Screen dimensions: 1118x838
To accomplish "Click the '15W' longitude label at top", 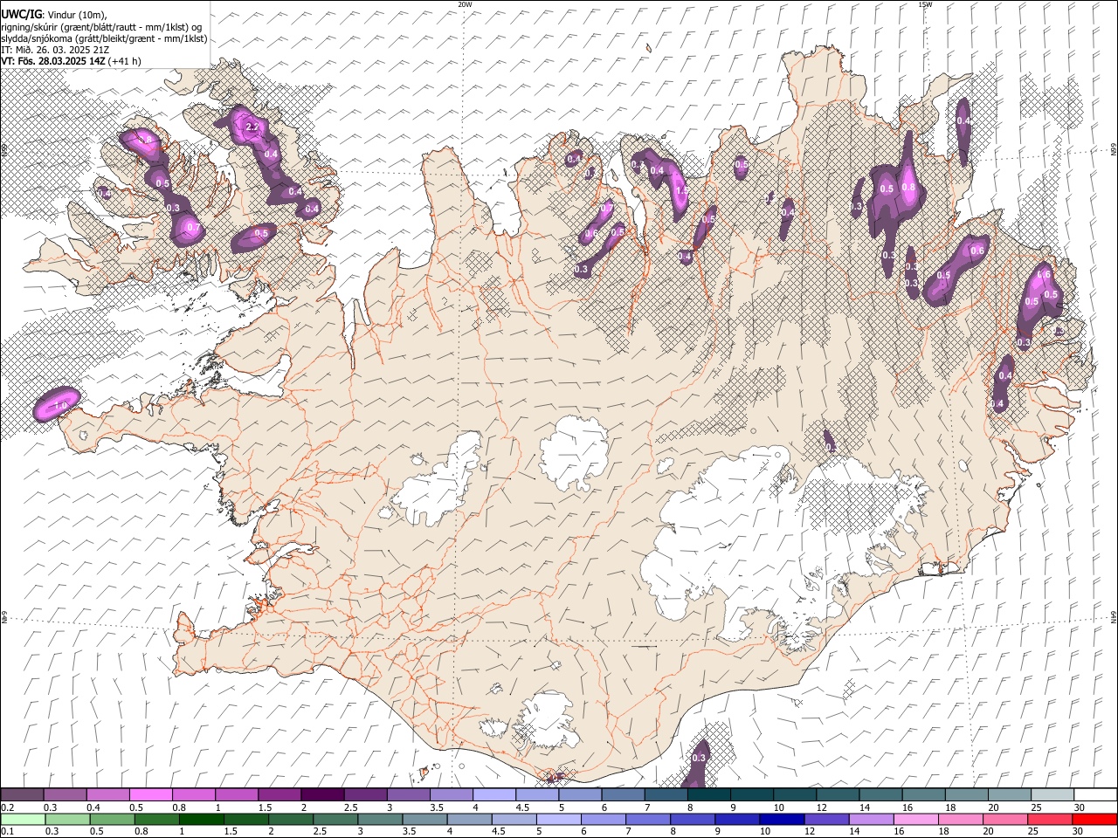I will tap(925, 4).
